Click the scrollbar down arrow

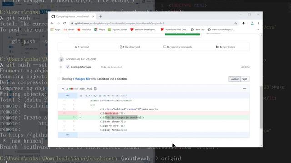[x=261, y=145]
